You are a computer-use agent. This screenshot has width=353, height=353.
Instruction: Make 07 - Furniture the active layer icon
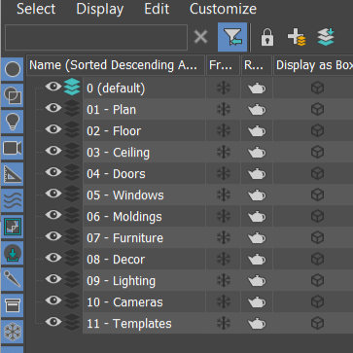[72, 237]
